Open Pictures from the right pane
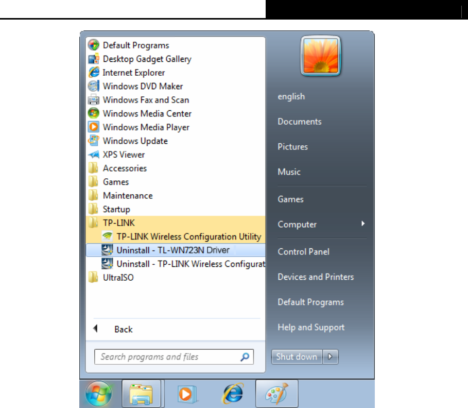This screenshot has height=408, width=468. tap(293, 147)
